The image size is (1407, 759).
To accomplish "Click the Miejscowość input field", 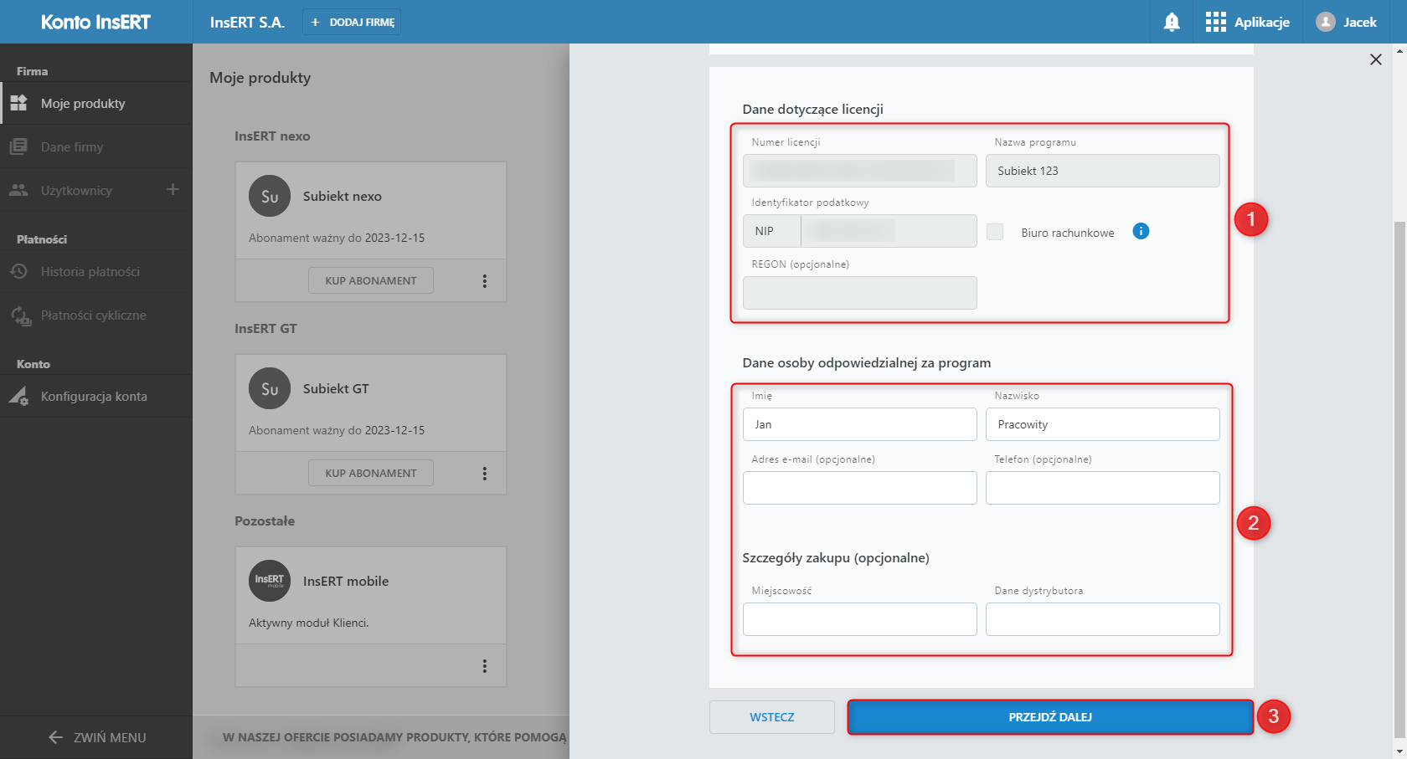I will tap(859, 619).
